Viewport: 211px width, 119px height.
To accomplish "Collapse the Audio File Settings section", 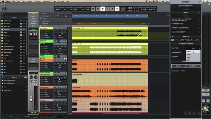I will 172,44.
